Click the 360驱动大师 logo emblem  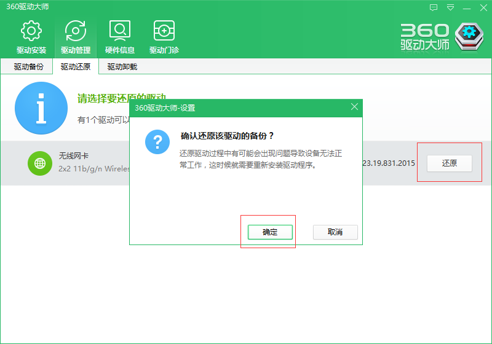pyautogui.click(x=469, y=37)
